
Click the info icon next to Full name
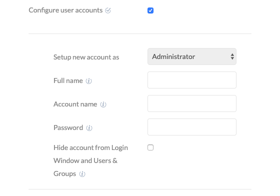tap(89, 81)
